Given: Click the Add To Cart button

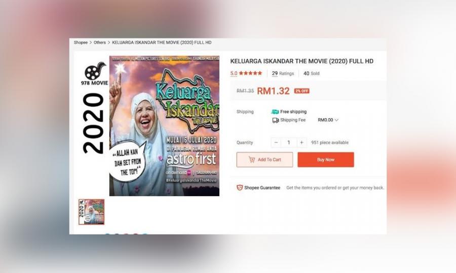Looking at the screenshot, I should coord(264,160).
